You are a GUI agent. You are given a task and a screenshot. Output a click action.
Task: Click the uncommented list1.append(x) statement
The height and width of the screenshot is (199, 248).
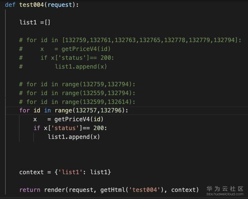pos(74,137)
